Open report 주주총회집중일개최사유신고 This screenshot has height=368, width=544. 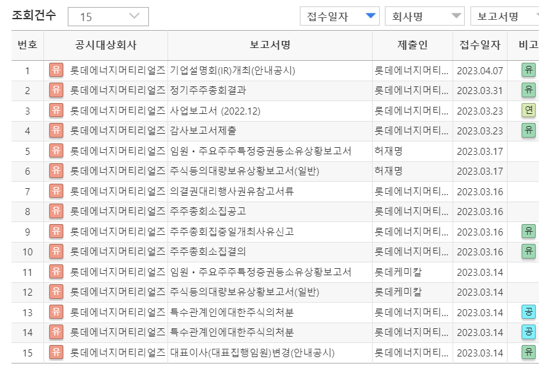pyautogui.click(x=232, y=232)
